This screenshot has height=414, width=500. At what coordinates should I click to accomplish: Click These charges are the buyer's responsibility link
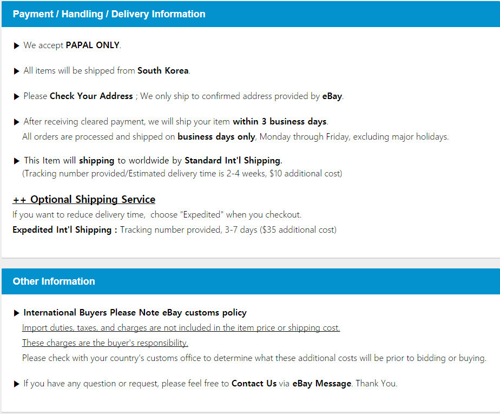tap(105, 343)
